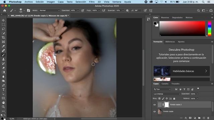Viewport: 214px width, 120px height.
Task: Open the Imagen menu
Action: pos(51,2)
